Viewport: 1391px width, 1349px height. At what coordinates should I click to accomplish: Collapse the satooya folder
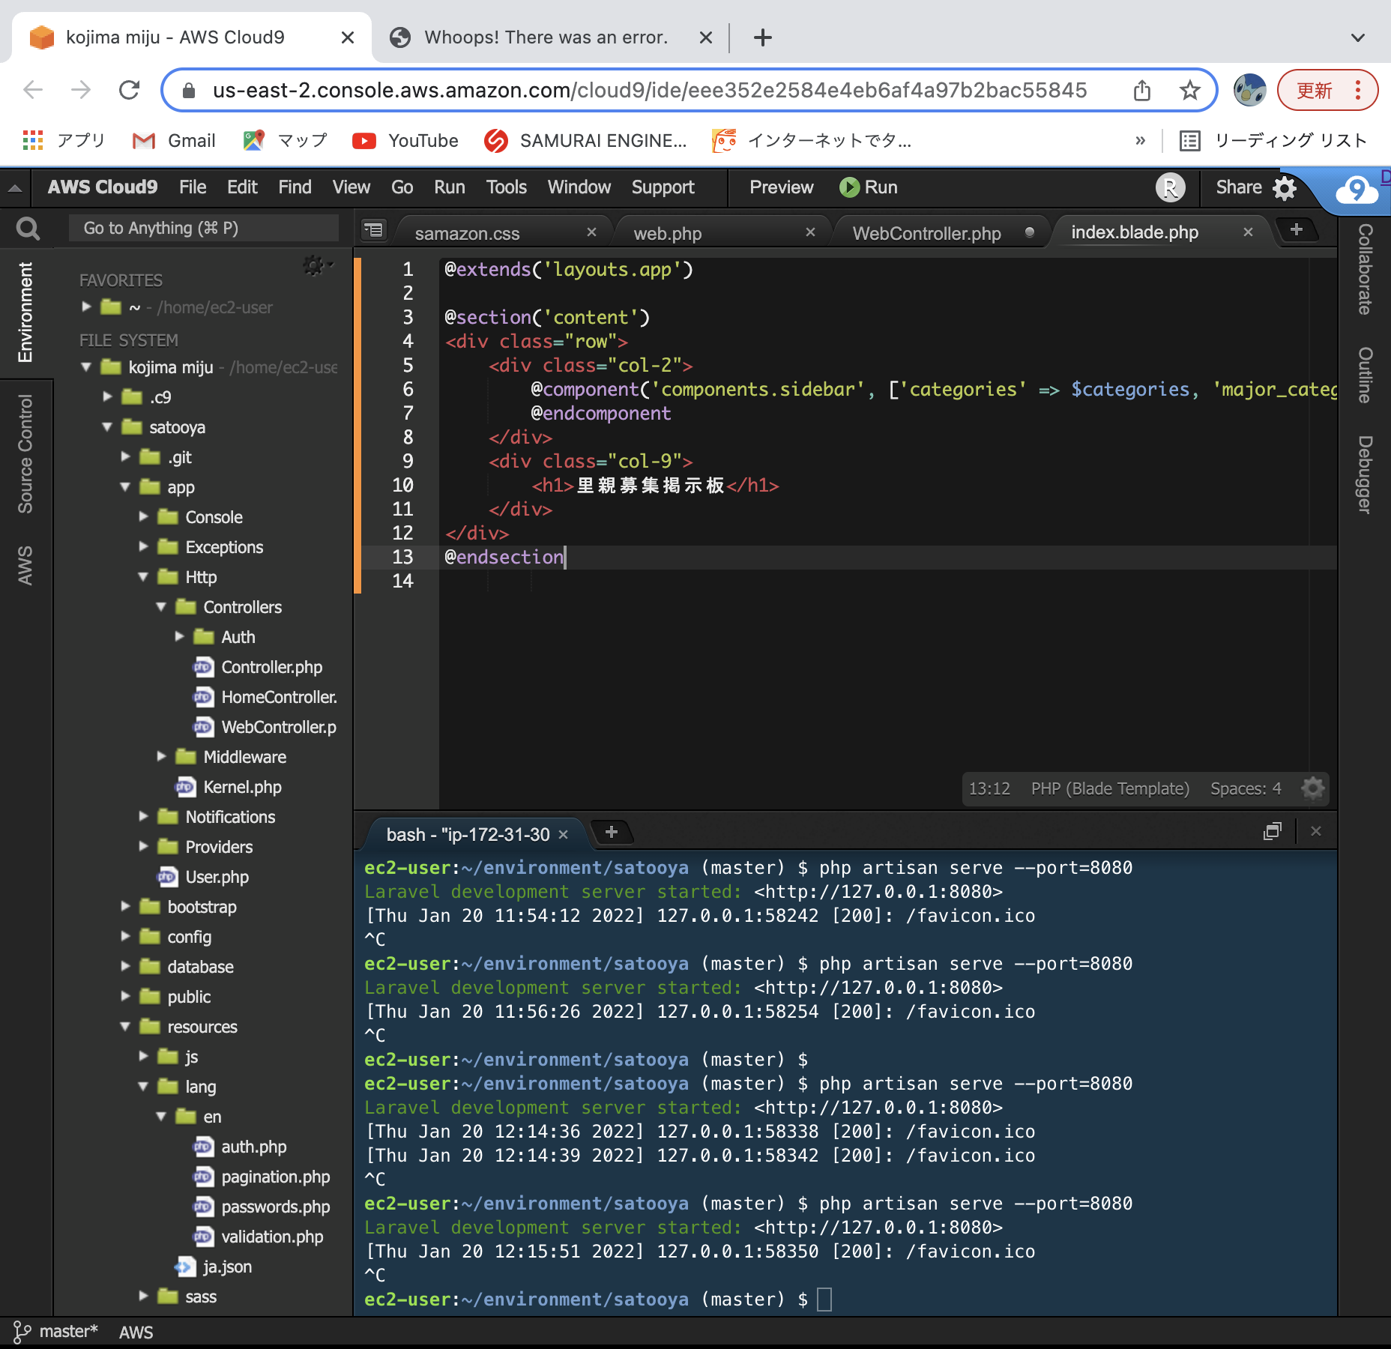coord(107,427)
